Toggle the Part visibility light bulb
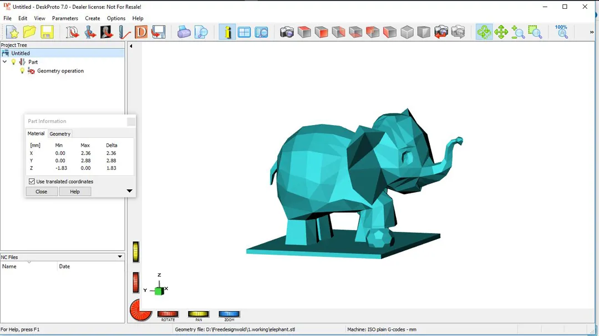 [x=14, y=62]
